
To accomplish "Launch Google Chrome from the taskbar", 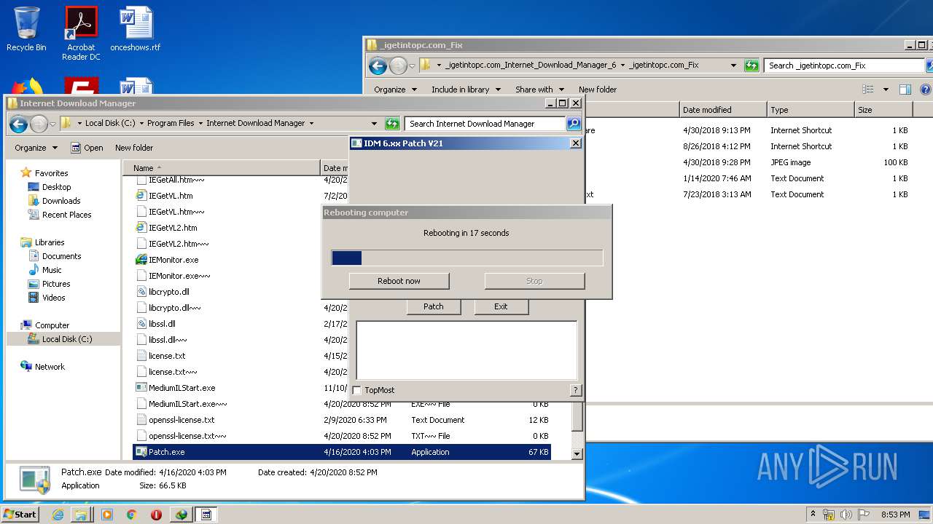I will tap(132, 515).
